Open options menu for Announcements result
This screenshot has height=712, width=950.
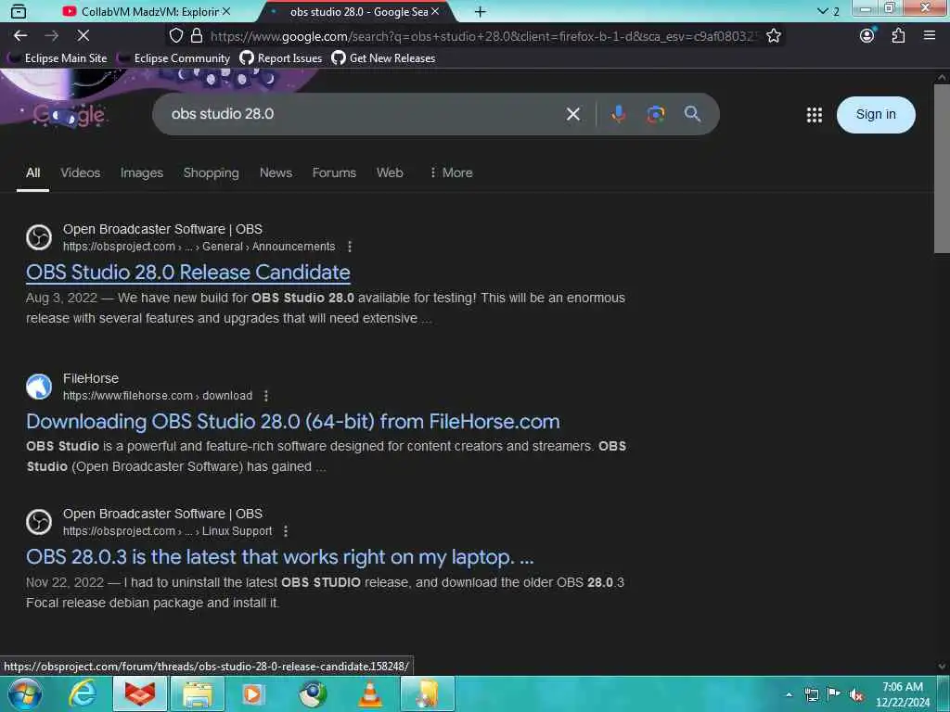350,247
